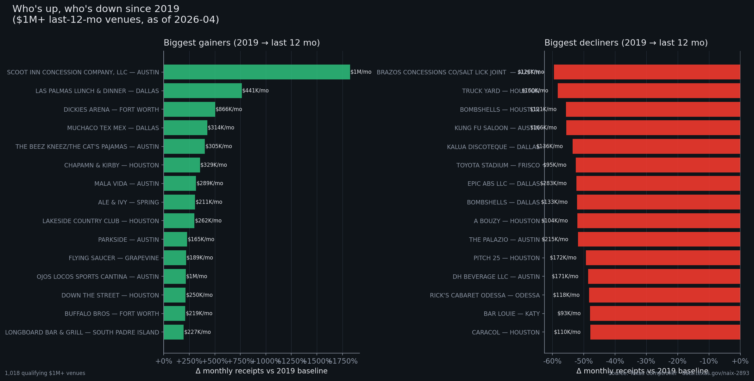The image size is (754, 381).
Task: Click the -50% axis tick label
Action: pyautogui.click(x=583, y=361)
